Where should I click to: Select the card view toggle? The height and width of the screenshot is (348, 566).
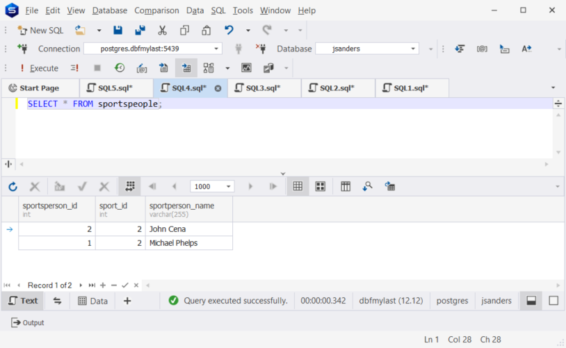coord(321,186)
